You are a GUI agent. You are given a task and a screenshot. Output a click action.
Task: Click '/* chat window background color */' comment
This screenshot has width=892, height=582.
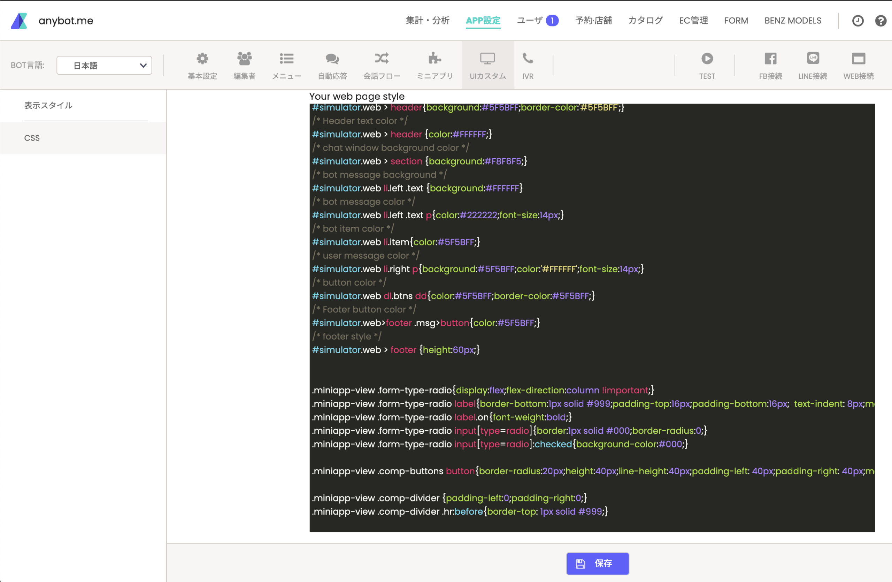391,148
